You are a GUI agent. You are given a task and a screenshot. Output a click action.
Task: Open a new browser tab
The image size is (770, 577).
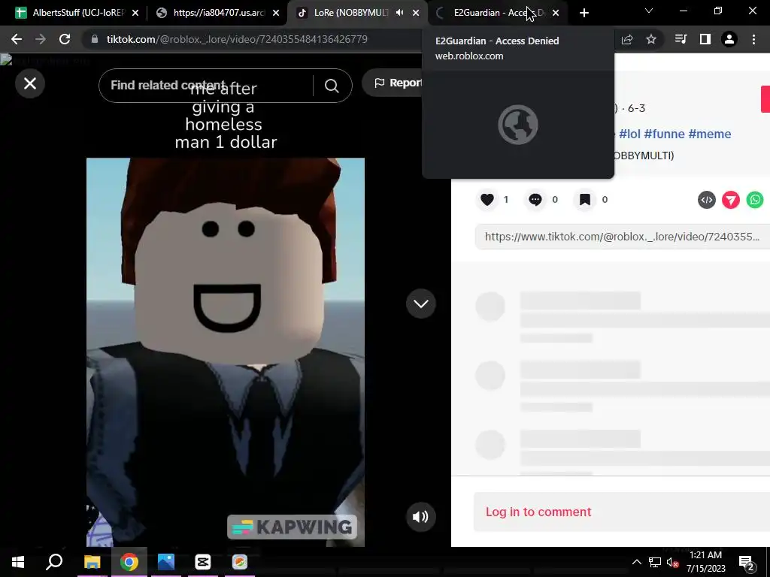pos(584,14)
